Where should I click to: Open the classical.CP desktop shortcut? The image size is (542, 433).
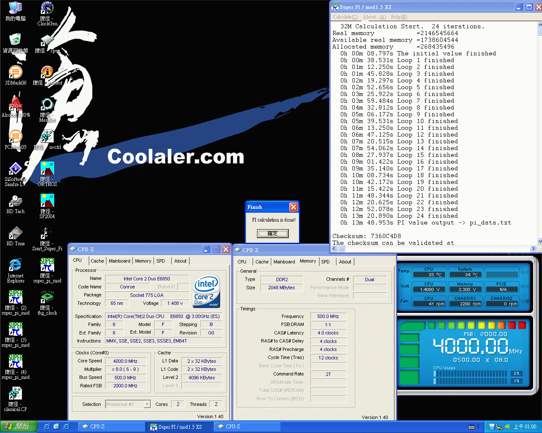point(16,399)
